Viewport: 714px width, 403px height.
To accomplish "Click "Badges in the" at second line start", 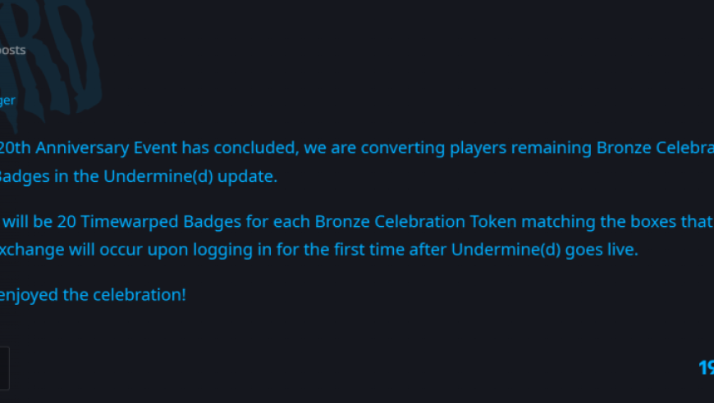I will pyautogui.click(x=49, y=176).
